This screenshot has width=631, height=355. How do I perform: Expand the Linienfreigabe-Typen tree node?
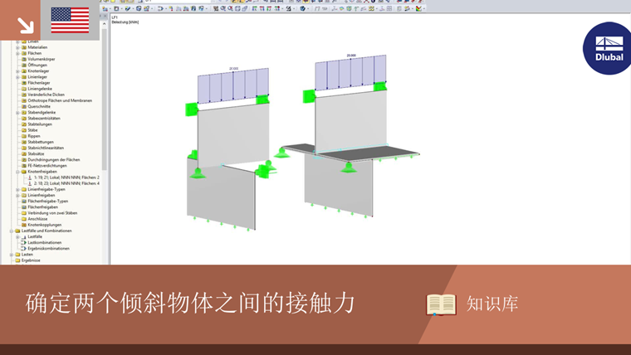tap(17, 189)
